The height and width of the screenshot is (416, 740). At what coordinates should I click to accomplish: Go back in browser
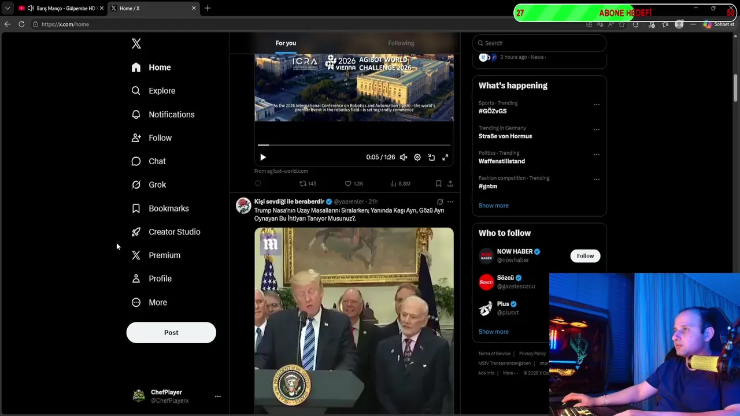click(x=8, y=24)
